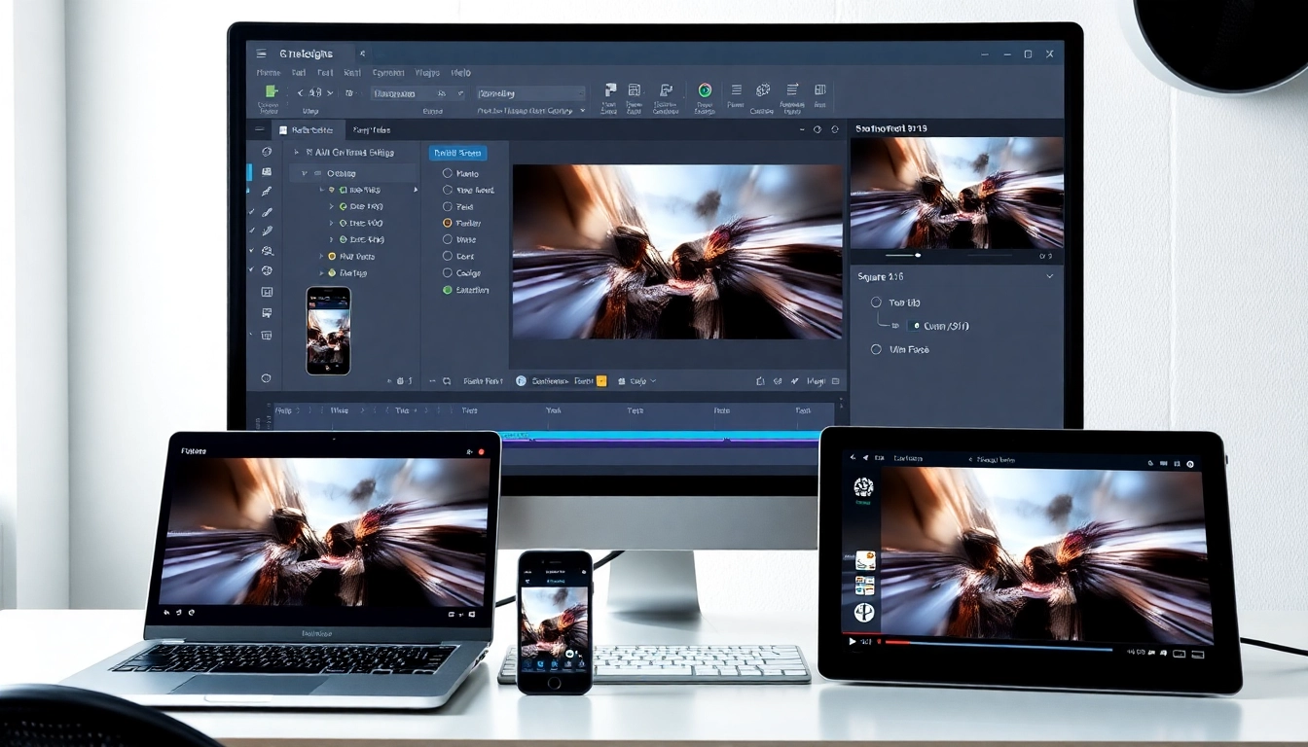Expand the last tree item above the phone thumbnail
The image size is (1308, 747).
321,273
